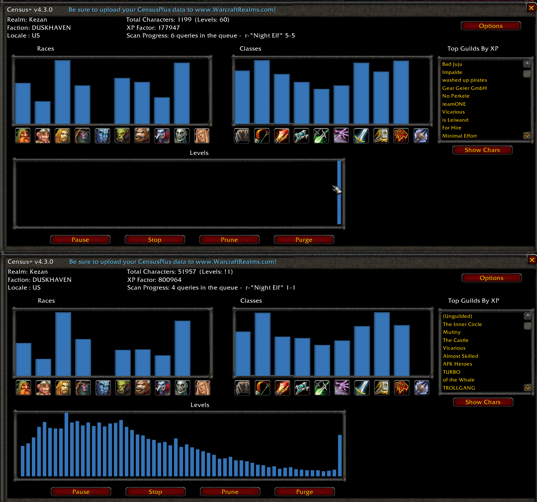Select the Tauren race icon in the 51957-character window
Image resolution: width=537 pixels, height=502 pixels.
pyautogui.click(x=143, y=388)
